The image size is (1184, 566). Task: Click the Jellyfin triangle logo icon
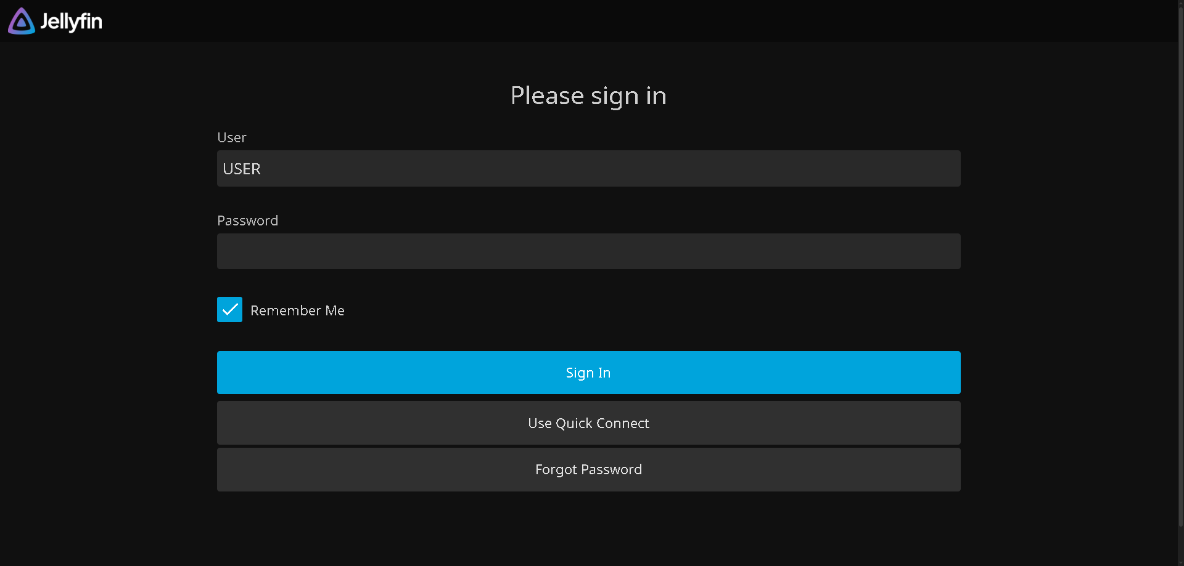22,22
